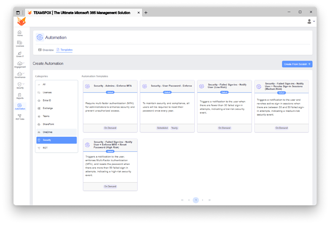This screenshot has height=225, width=330.
Task: Select the Exchange category
Action: tap(56, 108)
